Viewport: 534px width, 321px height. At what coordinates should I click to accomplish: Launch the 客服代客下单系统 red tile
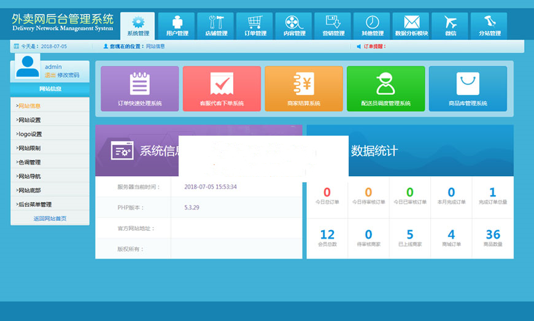coord(222,89)
